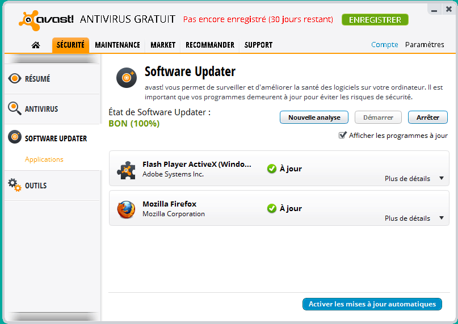Click 'Mozilla Corporation' vendor text
Image resolution: width=458 pixels, height=324 pixels.
click(174, 214)
